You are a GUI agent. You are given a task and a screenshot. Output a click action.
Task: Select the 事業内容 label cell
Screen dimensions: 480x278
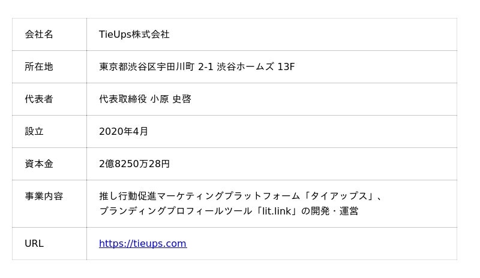[44, 196]
